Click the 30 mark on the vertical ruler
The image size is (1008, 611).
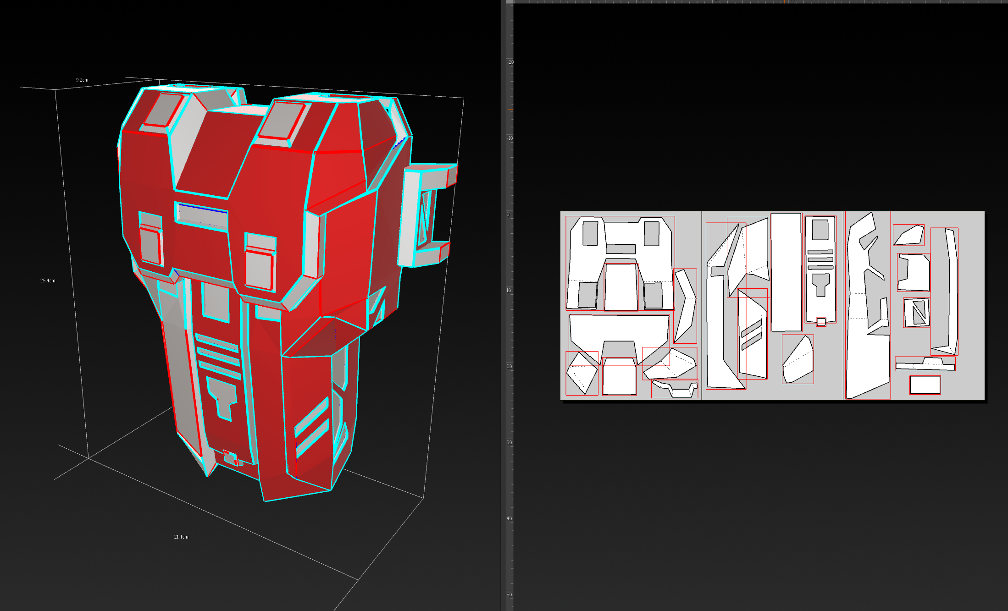(509, 442)
